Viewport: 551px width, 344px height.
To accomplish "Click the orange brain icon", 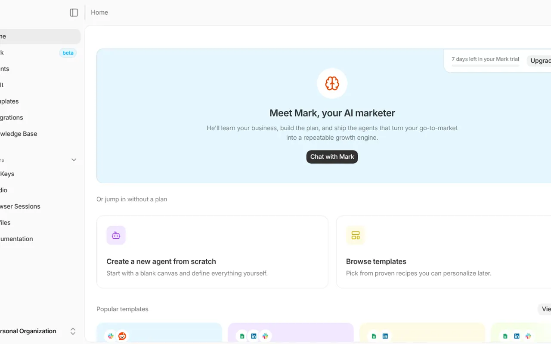I will click(332, 83).
